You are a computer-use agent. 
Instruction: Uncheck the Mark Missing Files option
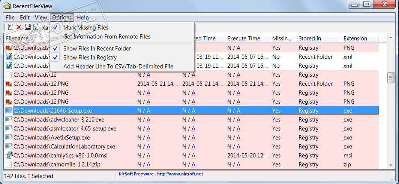click(85, 28)
